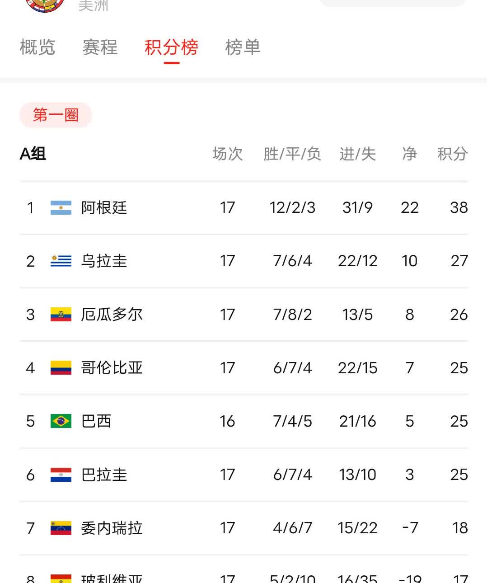Screen dimensions: 487x583
Task: Click the 积分 column header
Action: [452, 154]
